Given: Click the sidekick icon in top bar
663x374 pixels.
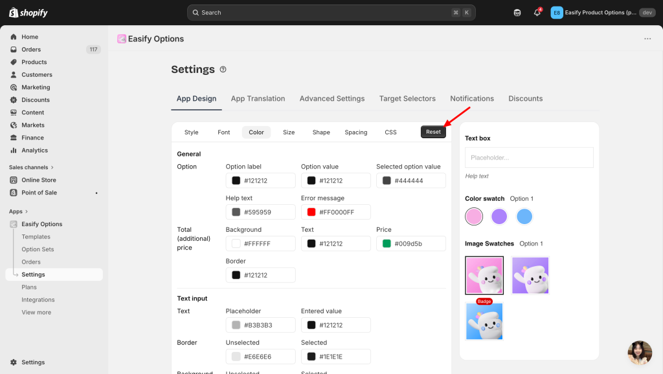Looking at the screenshot, I should (517, 13).
